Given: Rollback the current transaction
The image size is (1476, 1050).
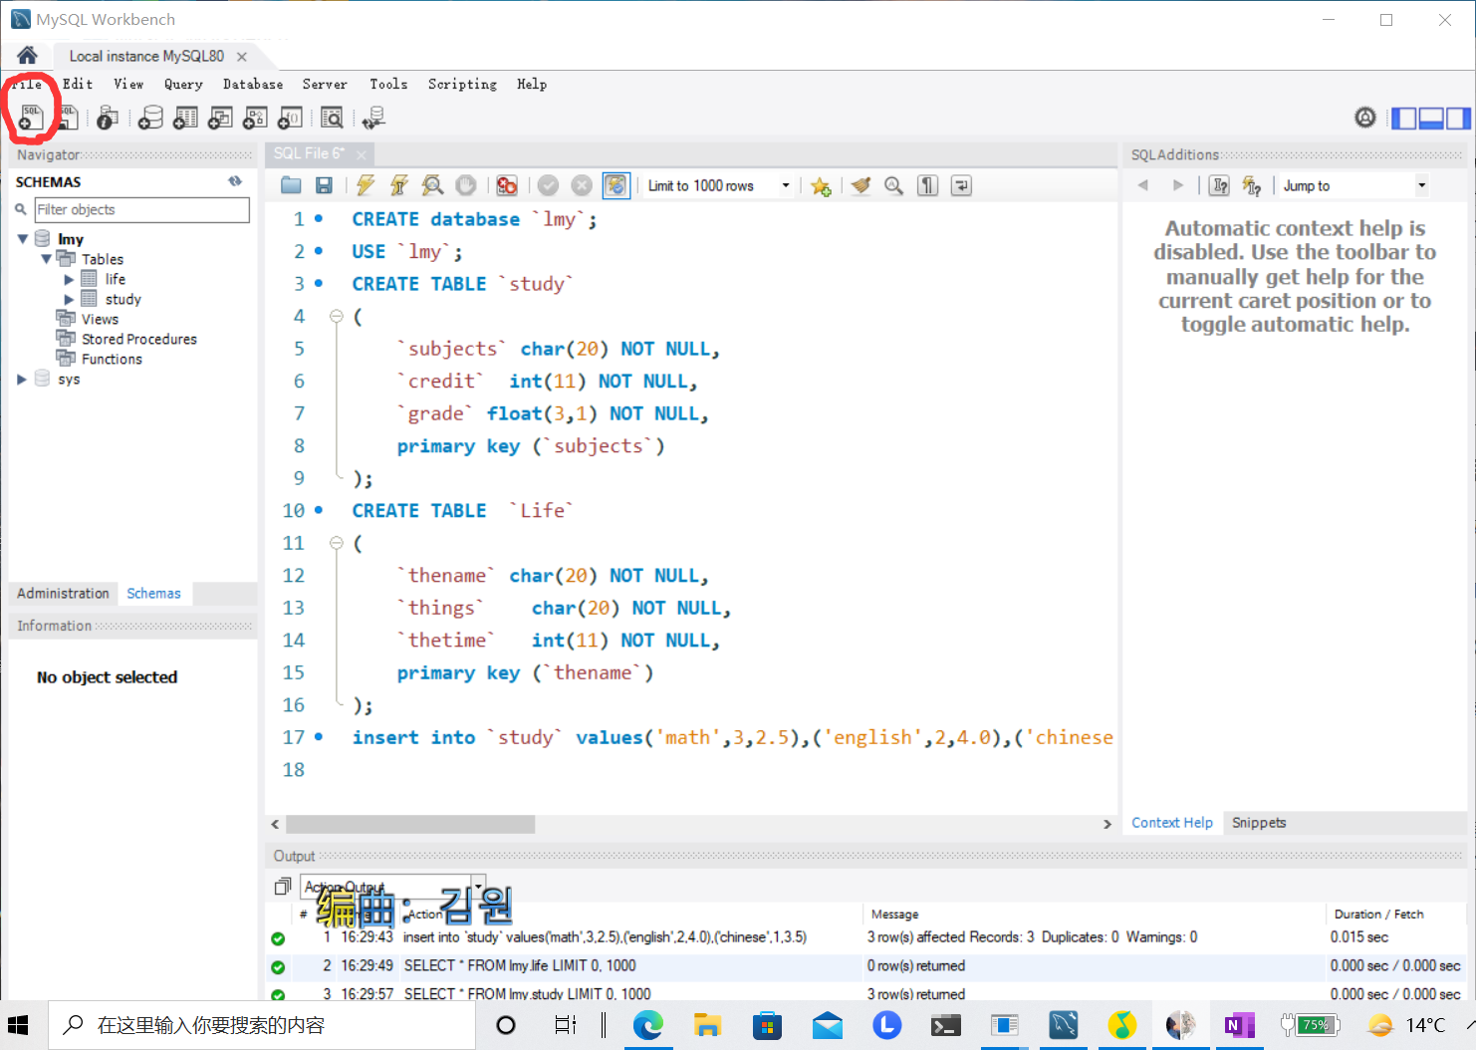Looking at the screenshot, I should tap(582, 185).
